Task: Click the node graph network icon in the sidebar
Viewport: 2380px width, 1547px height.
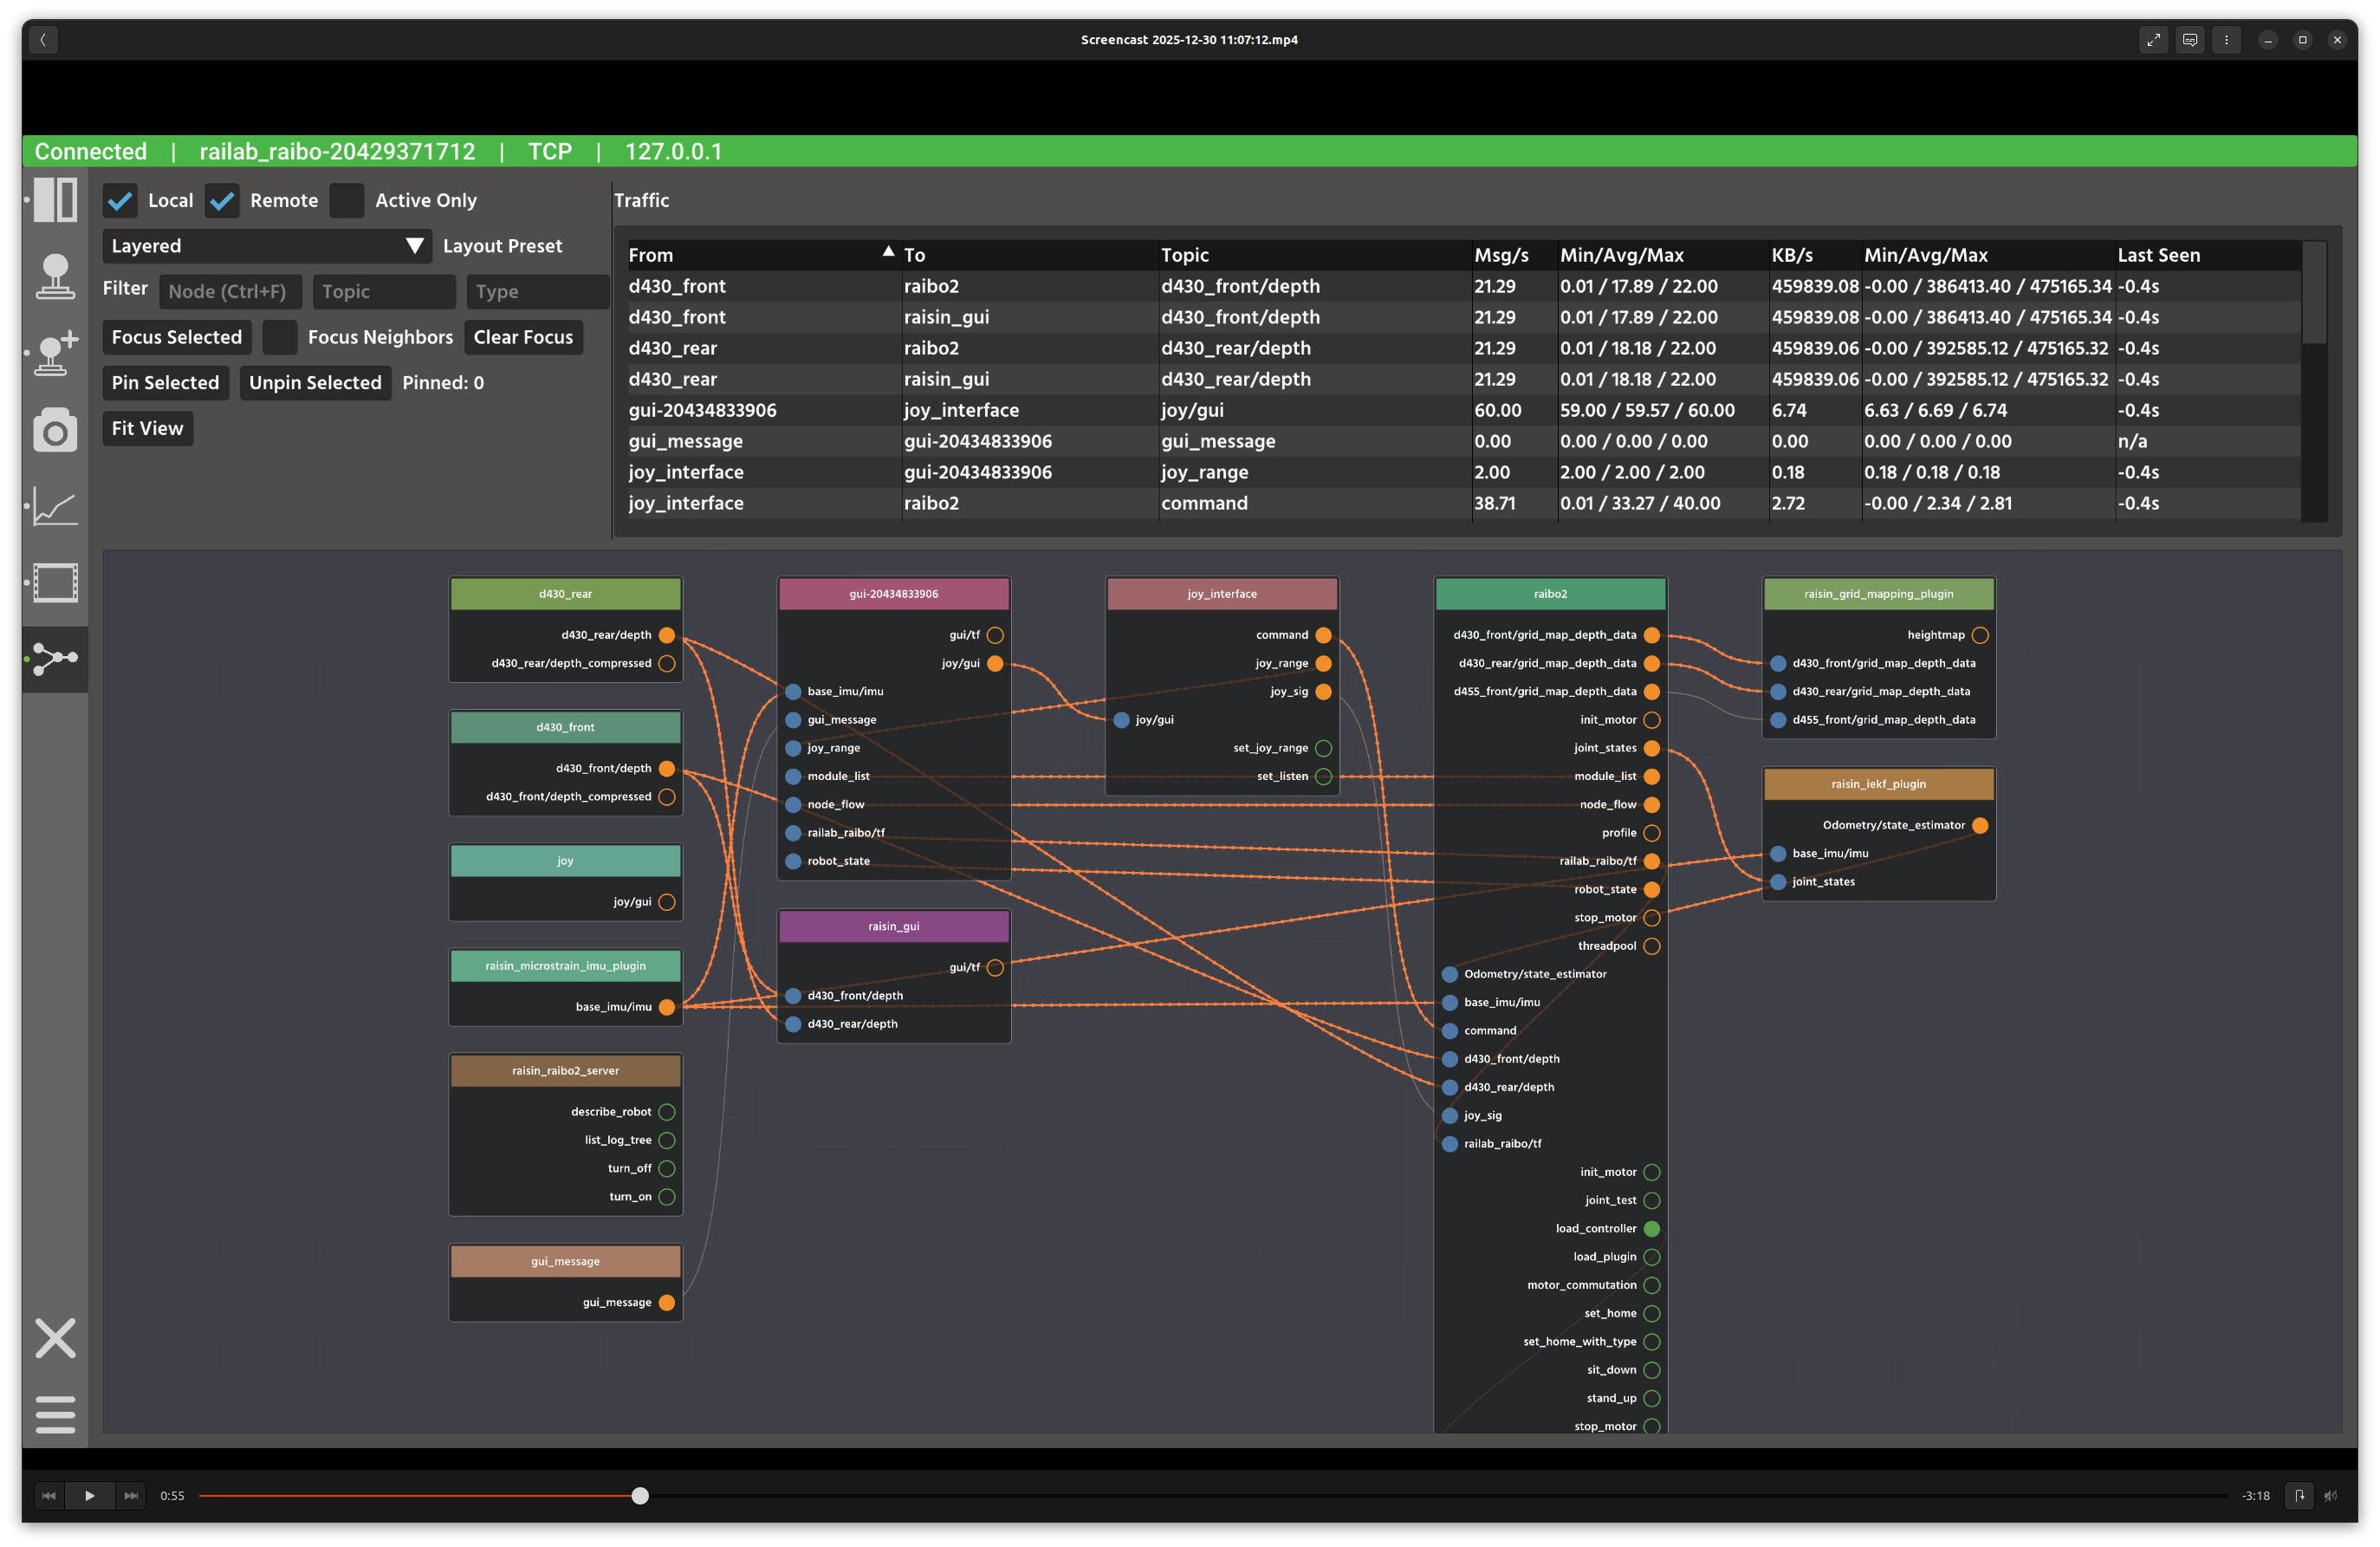Action: point(55,658)
